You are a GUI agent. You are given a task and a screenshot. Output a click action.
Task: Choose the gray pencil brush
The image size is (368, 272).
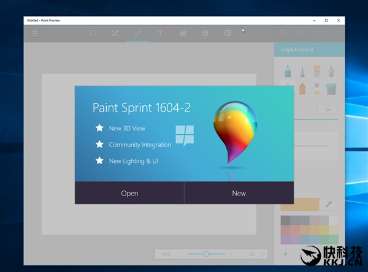[x=302, y=72]
